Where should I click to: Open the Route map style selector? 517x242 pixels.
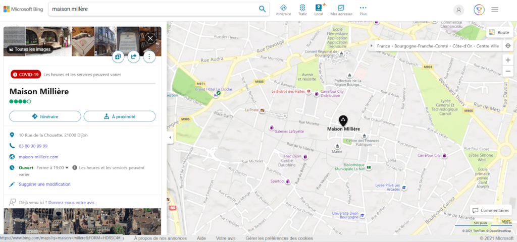499,32
